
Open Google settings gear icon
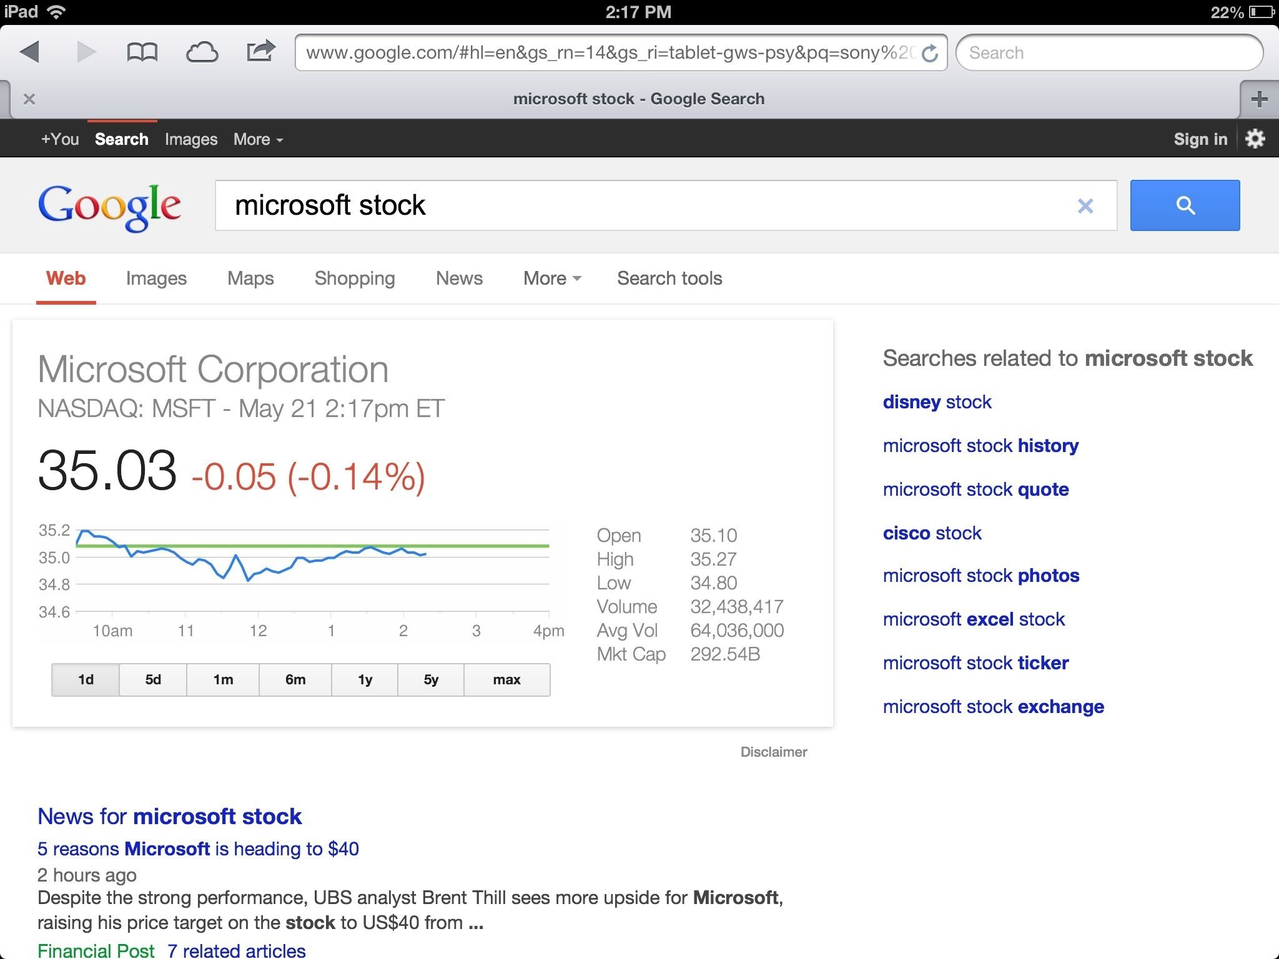pos(1255,139)
